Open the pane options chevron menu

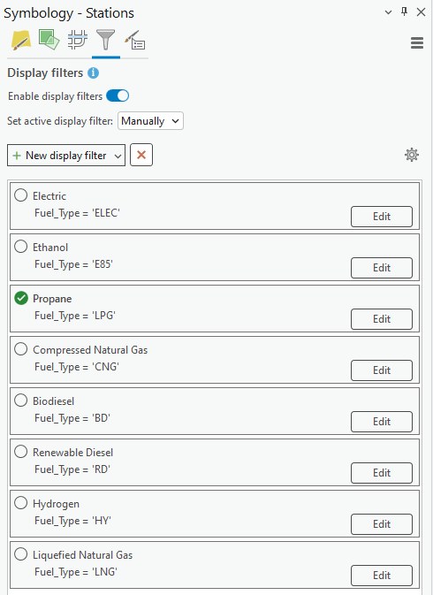388,12
